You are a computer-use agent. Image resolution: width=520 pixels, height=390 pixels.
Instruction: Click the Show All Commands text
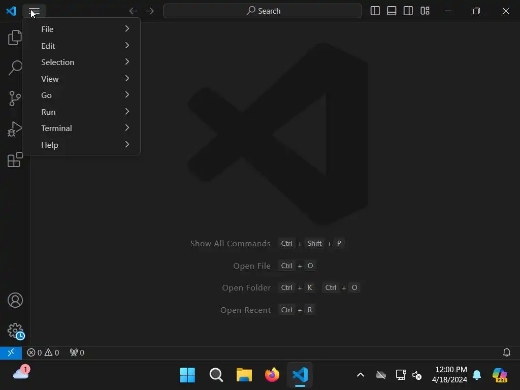(231, 243)
